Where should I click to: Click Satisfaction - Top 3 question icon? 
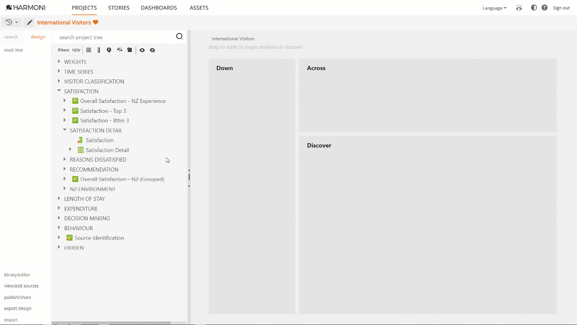click(x=75, y=111)
